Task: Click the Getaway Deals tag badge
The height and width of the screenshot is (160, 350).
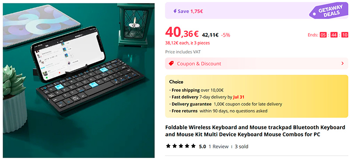Action: (329, 12)
